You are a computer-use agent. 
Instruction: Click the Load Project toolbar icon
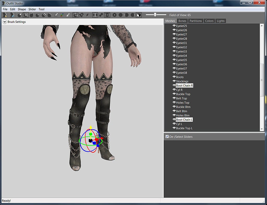tap(12, 15)
